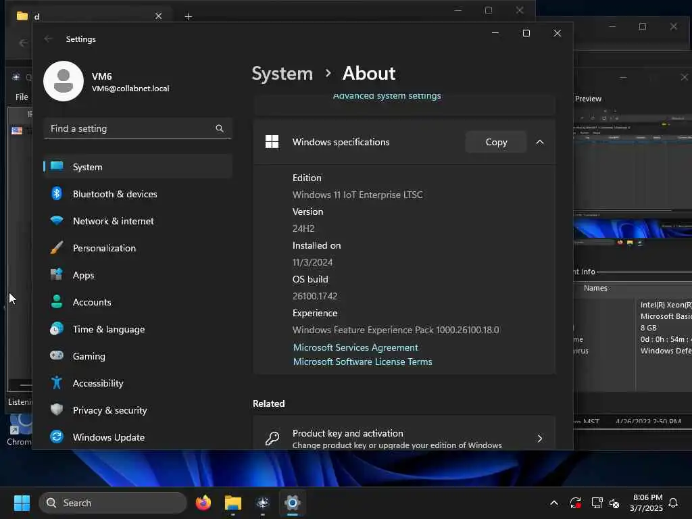Image resolution: width=692 pixels, height=519 pixels.
Task: Click the Settings gear on taskbar
Action: 293,503
